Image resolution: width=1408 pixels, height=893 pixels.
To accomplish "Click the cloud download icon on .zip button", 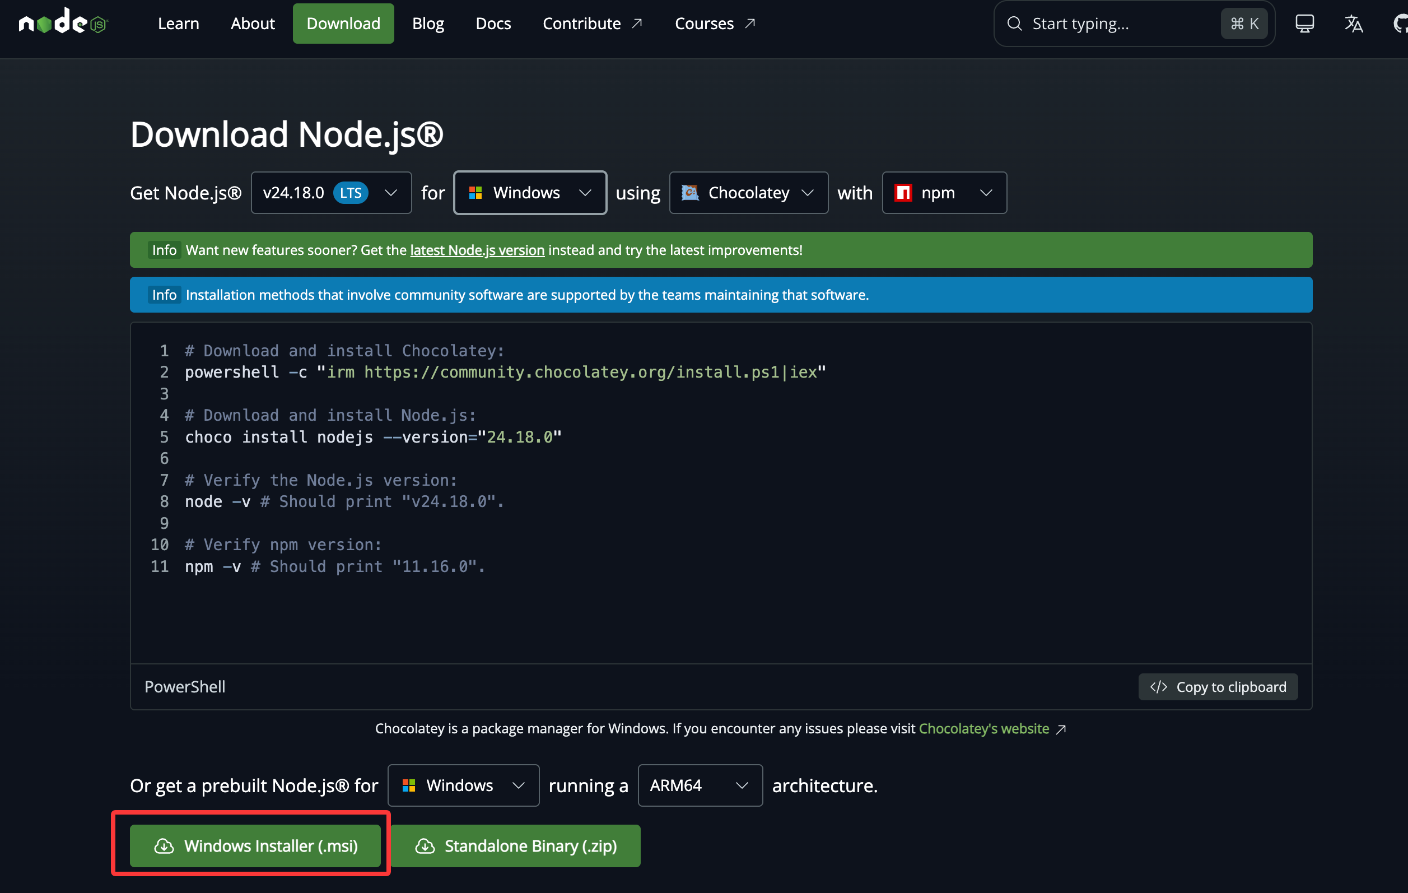I will (425, 845).
